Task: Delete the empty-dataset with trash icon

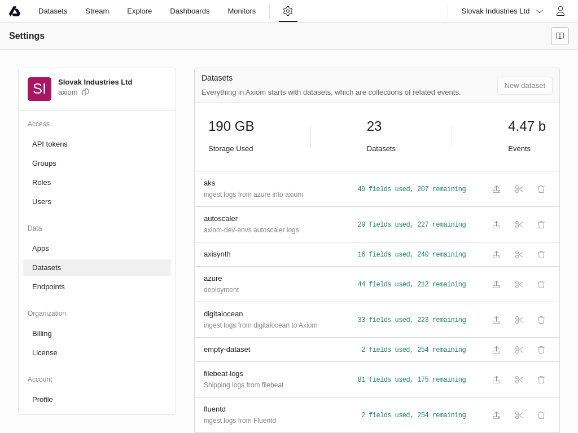Action: [541, 350]
